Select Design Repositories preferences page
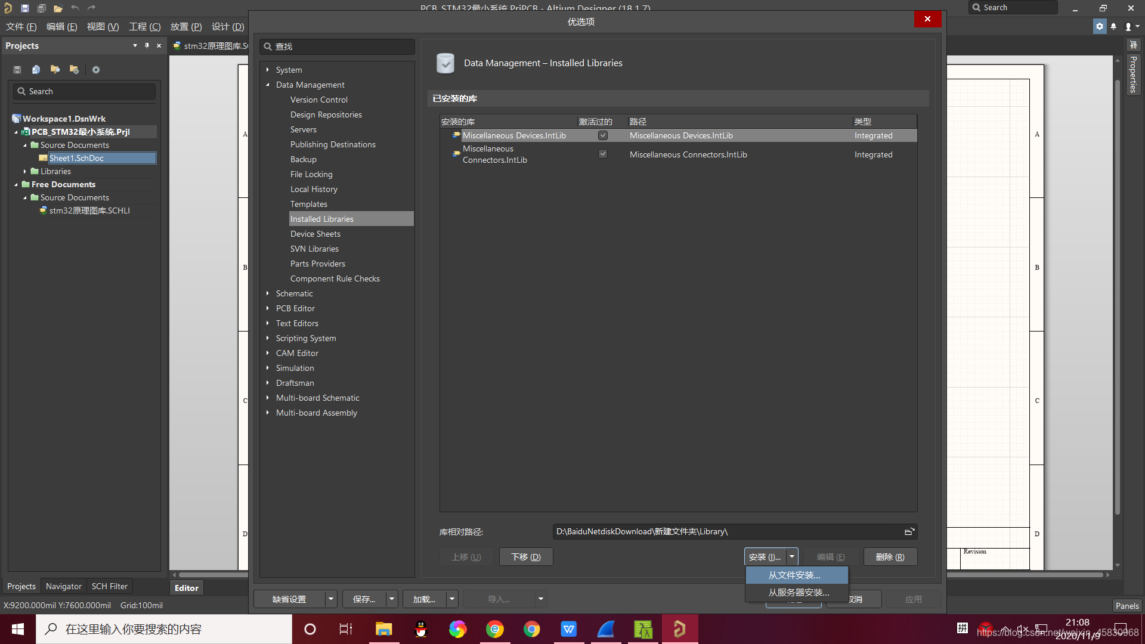This screenshot has width=1145, height=644. pyautogui.click(x=326, y=114)
